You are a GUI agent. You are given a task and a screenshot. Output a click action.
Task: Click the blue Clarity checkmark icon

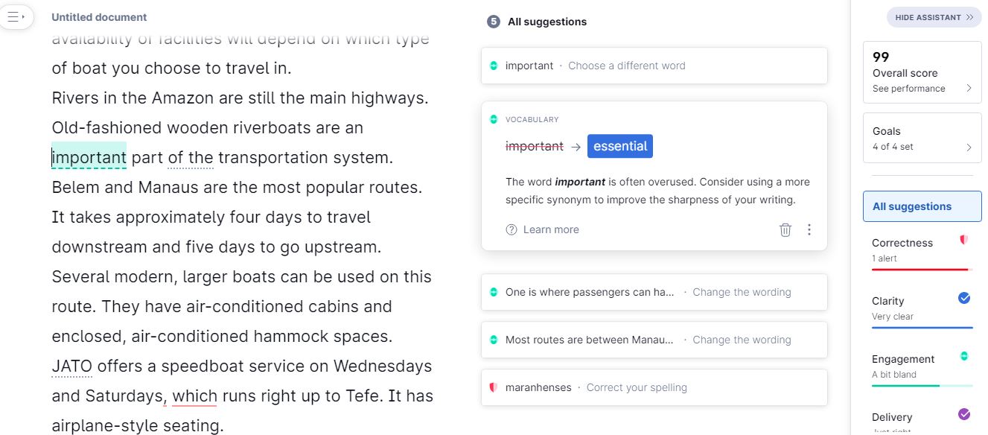(964, 298)
